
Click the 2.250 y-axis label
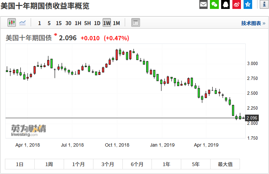point(252,108)
